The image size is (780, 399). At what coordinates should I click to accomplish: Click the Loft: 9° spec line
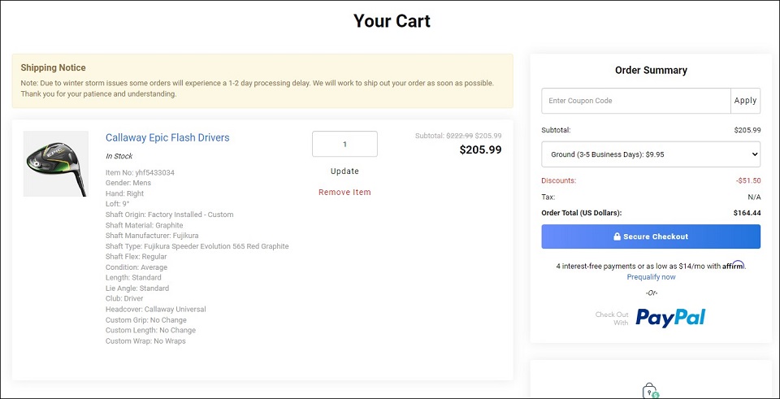[117, 204]
